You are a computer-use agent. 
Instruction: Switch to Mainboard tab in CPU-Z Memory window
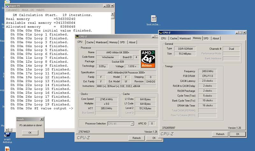click(185, 38)
